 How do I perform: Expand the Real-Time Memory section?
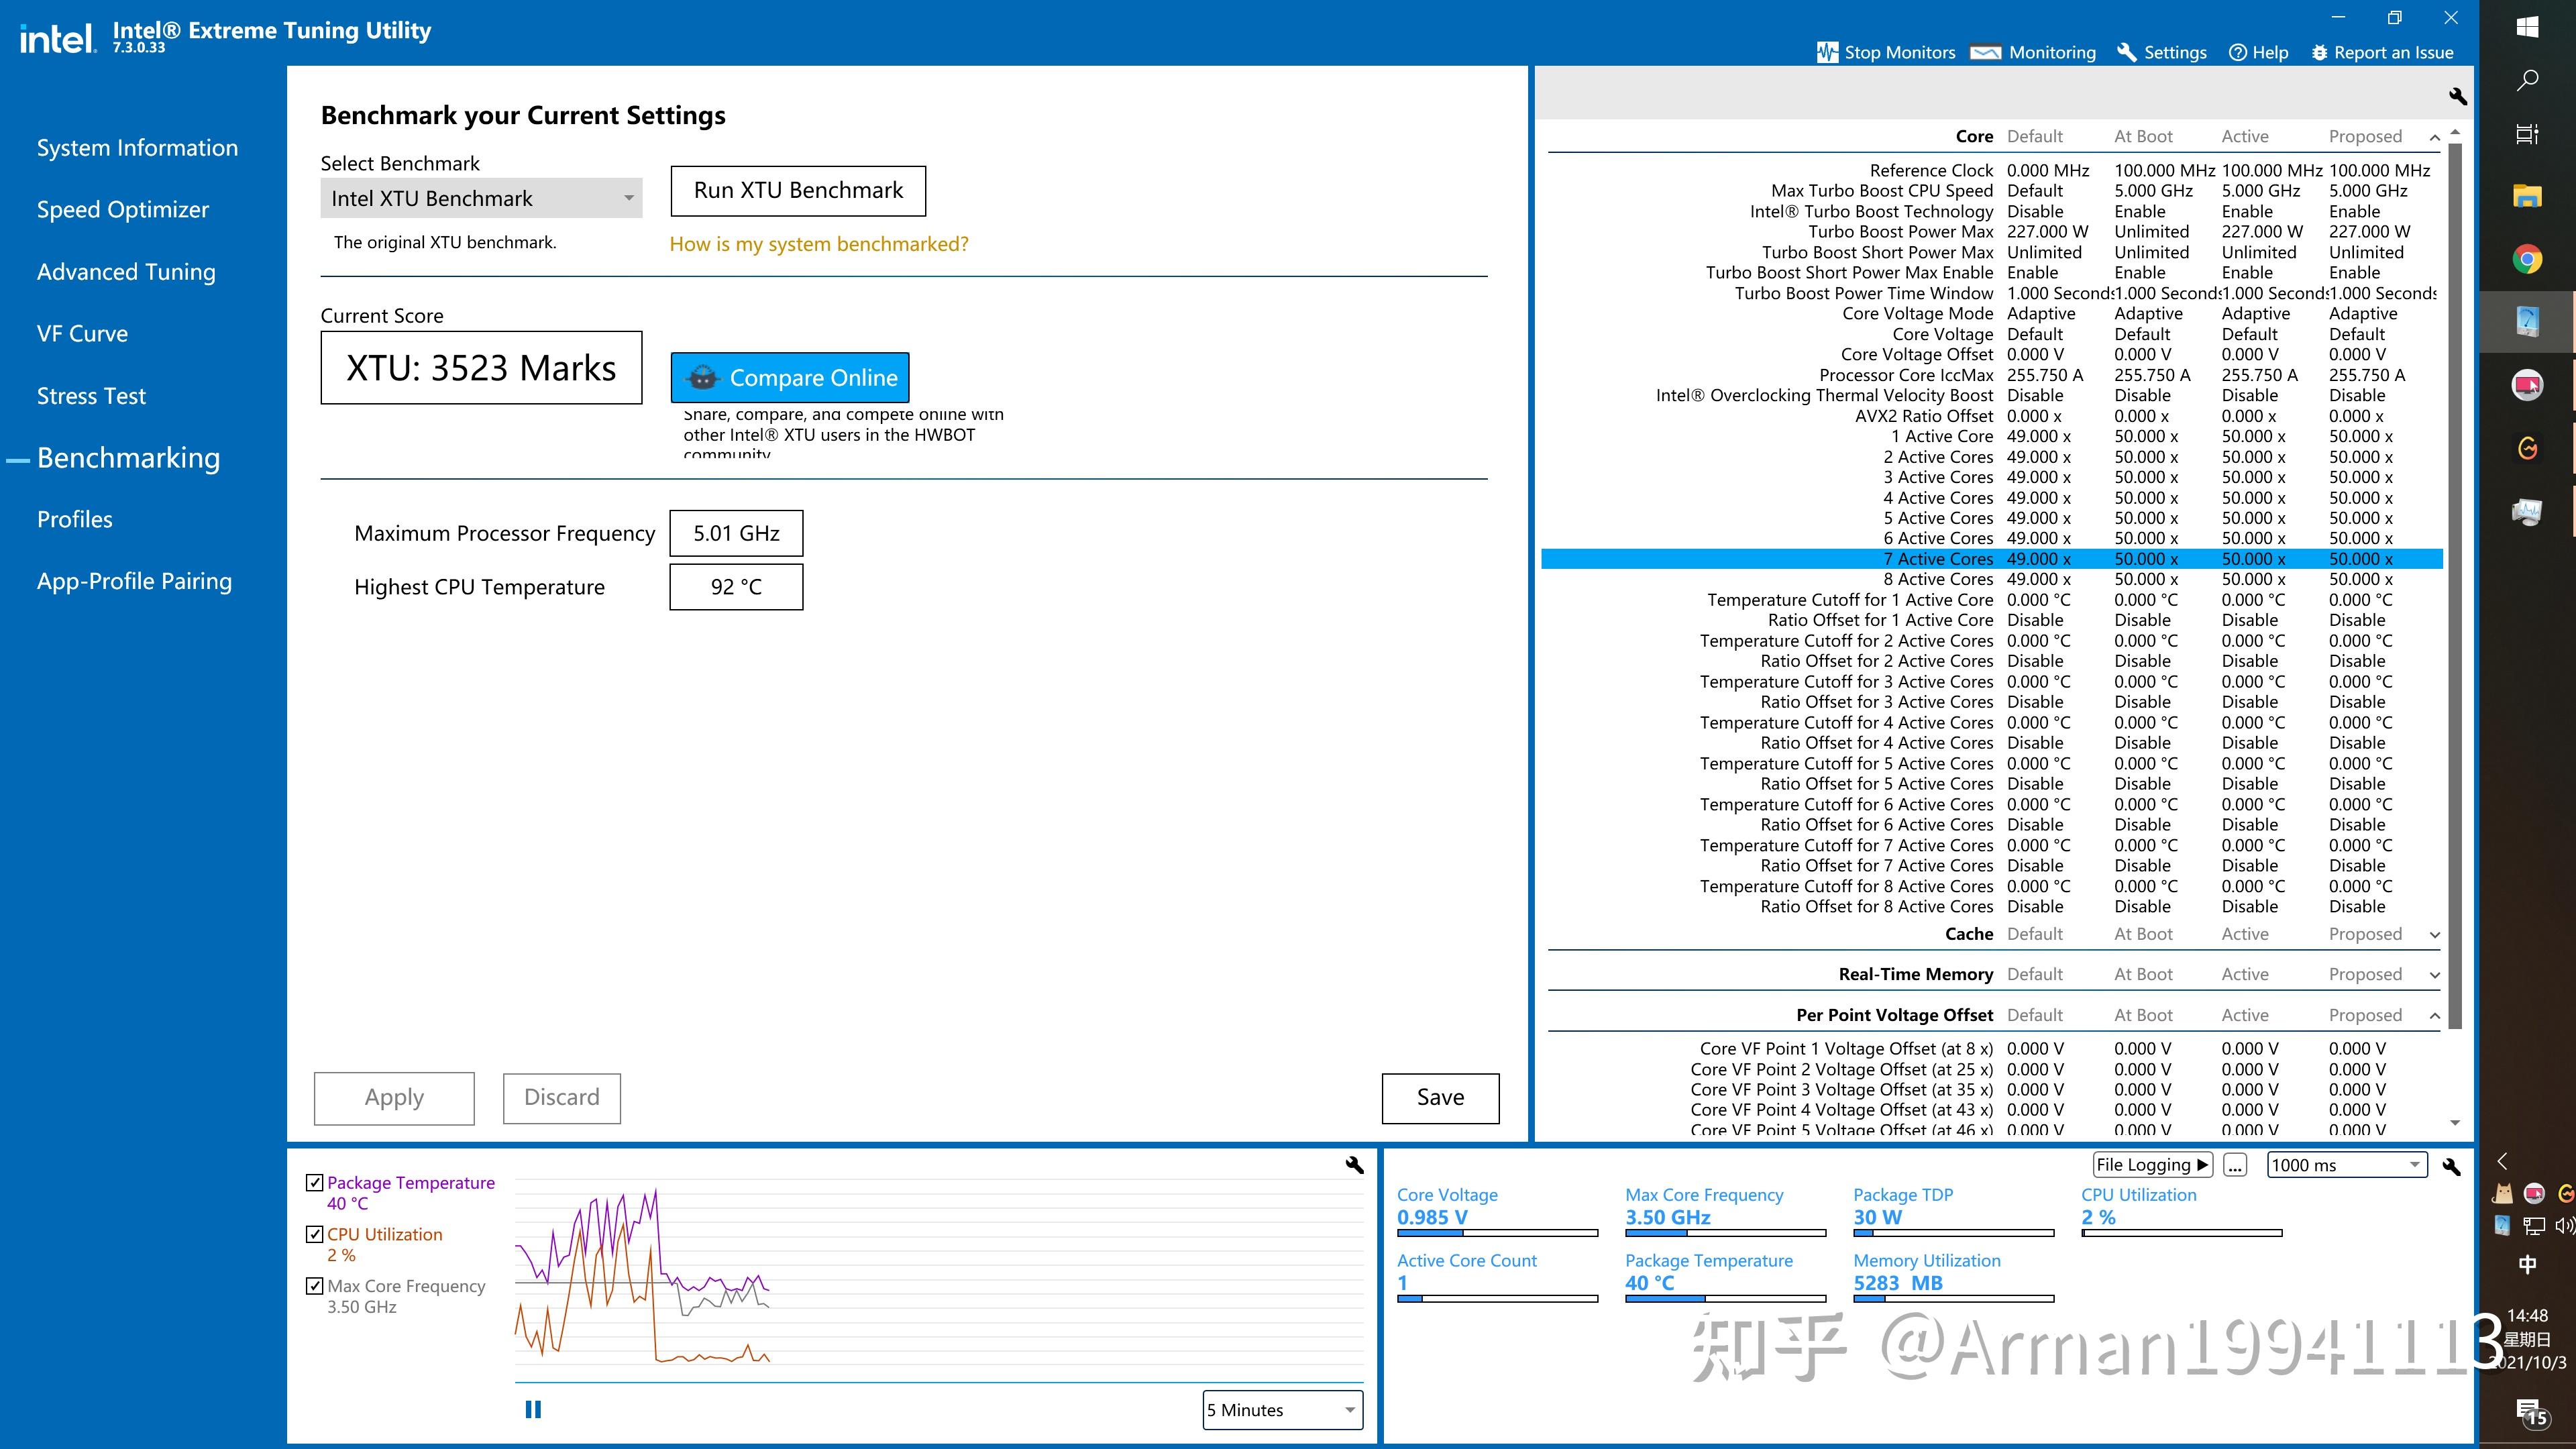2434,975
